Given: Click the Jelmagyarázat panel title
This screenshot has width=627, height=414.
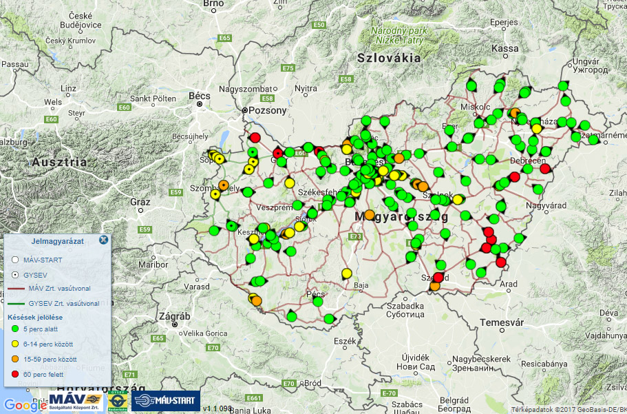Looking at the screenshot, I should pyautogui.click(x=58, y=241).
